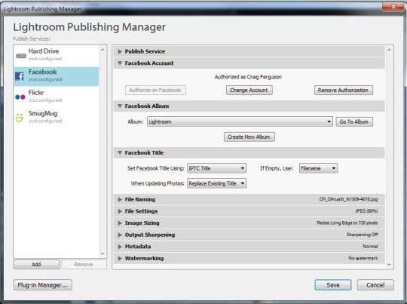Click the Hard Drive icon
Screen dimensions: 407x304
[x=21, y=56]
